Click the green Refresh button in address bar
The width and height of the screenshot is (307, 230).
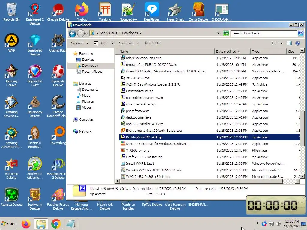click(226, 33)
